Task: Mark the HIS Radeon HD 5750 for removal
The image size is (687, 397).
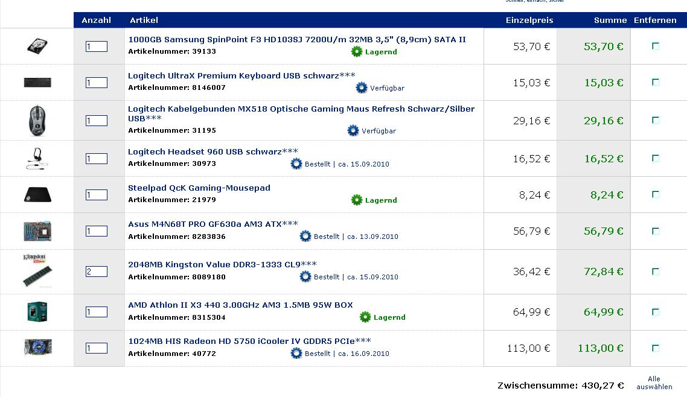Action: [x=656, y=348]
